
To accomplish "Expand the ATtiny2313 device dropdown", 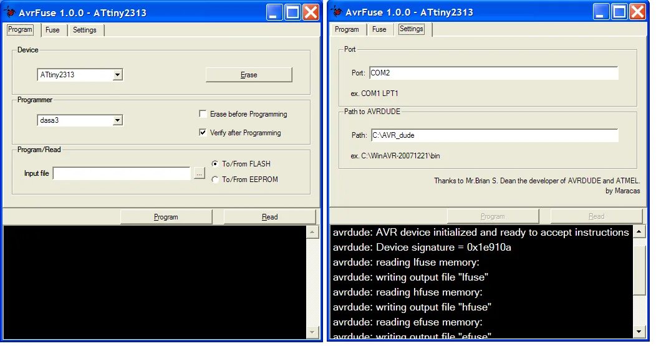I will [118, 75].
